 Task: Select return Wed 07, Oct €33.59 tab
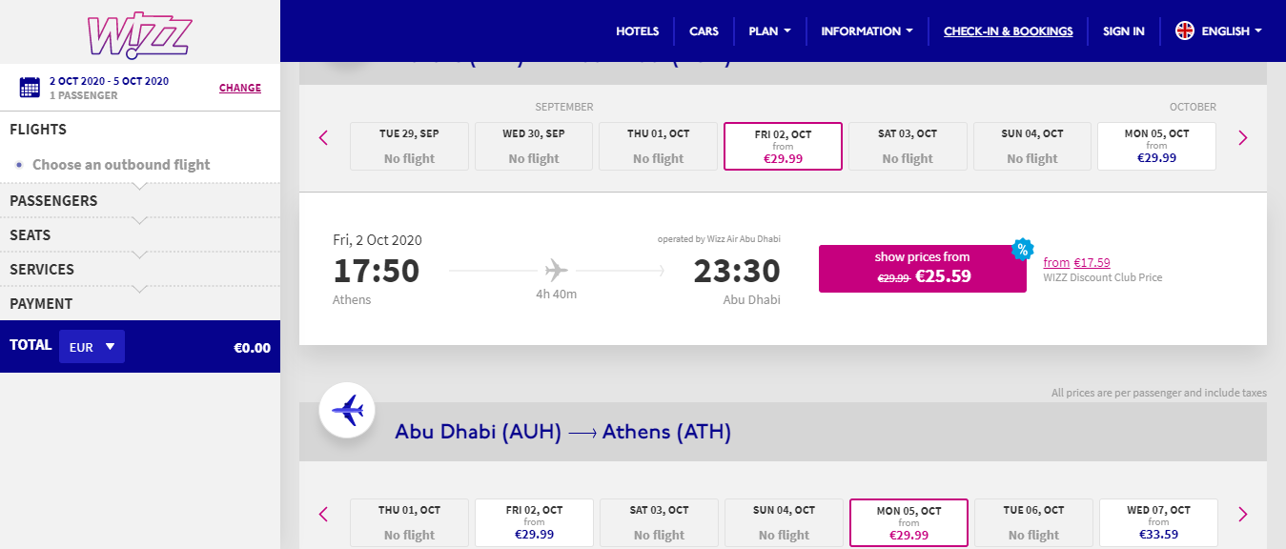click(x=1158, y=523)
